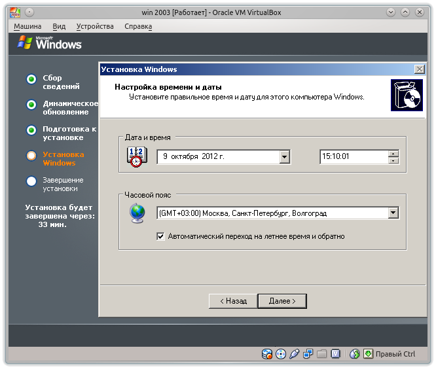Select the 'Установка Windows' step indicator
The height and width of the screenshot is (369, 436).
[x=31, y=156]
